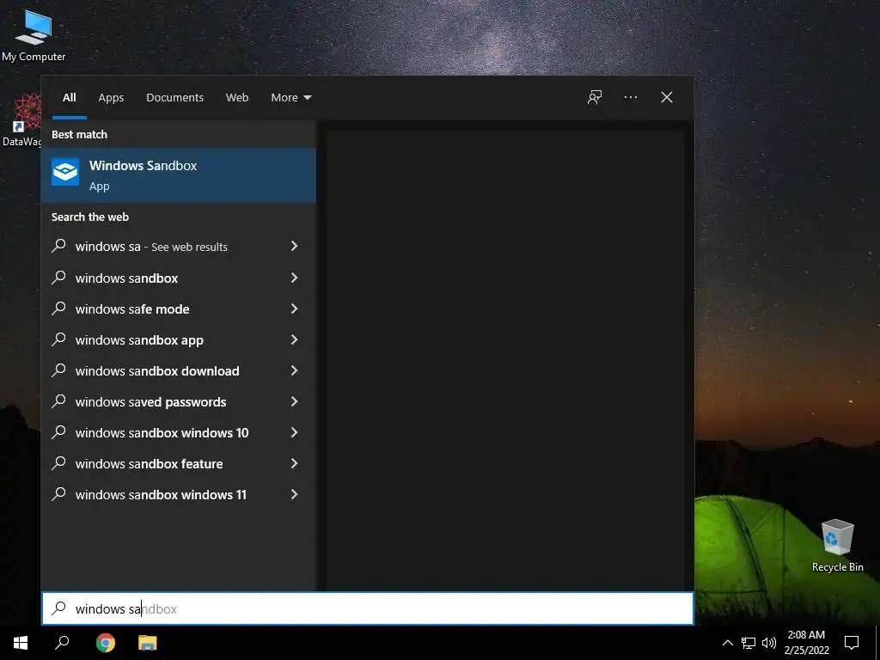Click the 'See web results' text
Viewport: 880px width, 660px height.
pyautogui.click(x=189, y=247)
